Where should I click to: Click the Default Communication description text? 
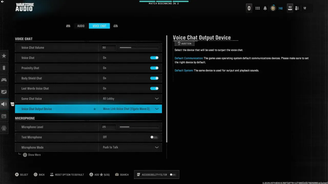point(241,60)
